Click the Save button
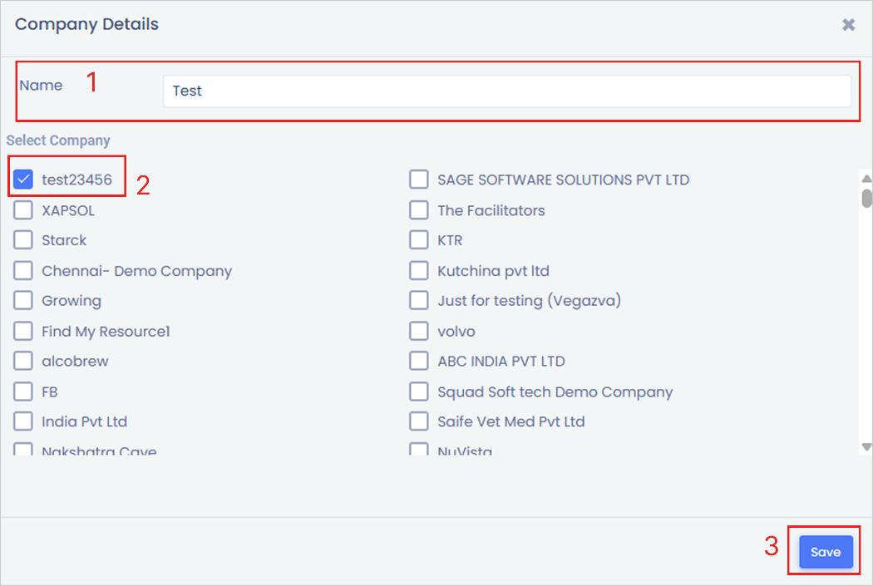The height and width of the screenshot is (586, 873). pyautogui.click(x=826, y=551)
